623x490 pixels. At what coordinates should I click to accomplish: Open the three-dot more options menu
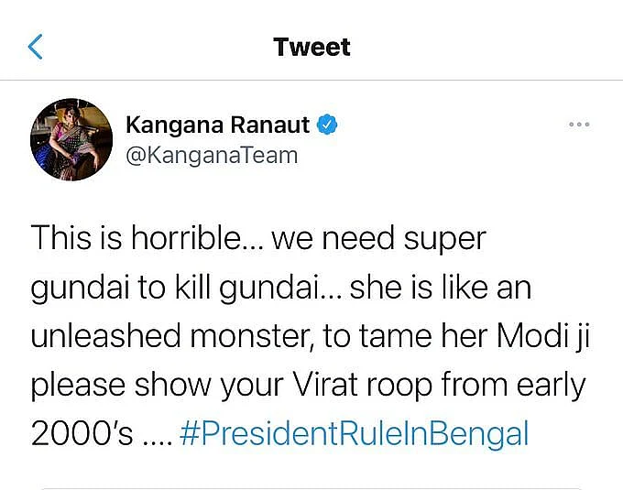579,125
